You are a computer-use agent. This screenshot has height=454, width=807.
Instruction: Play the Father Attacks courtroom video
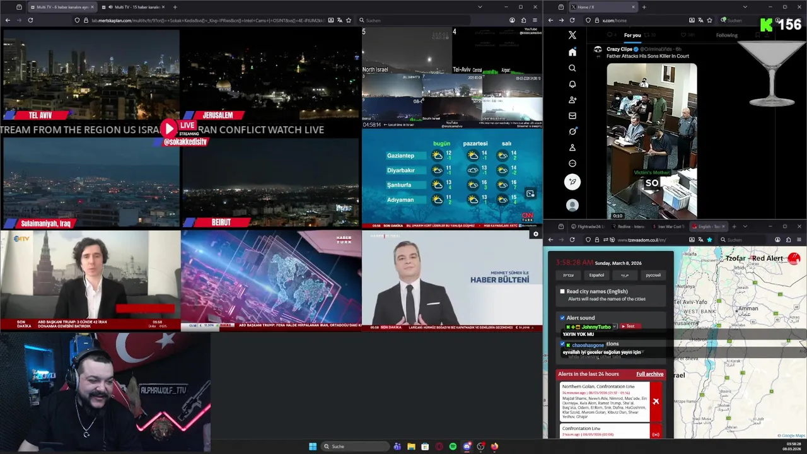point(652,141)
